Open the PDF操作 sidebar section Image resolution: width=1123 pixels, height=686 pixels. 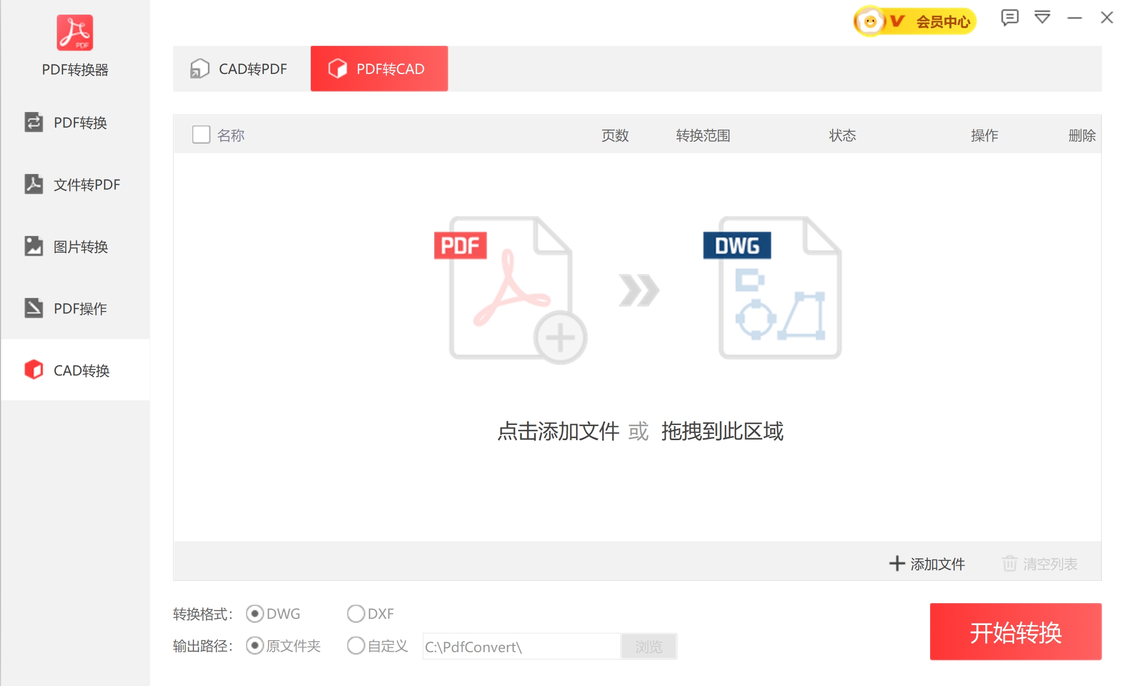tap(75, 308)
